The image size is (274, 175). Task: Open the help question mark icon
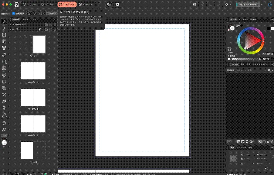point(270,5)
